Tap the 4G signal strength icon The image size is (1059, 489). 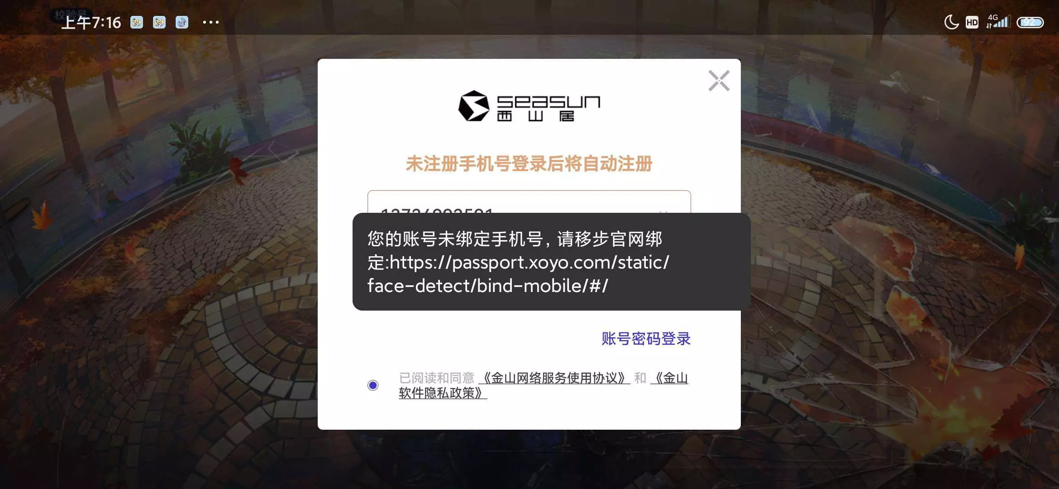[998, 21]
